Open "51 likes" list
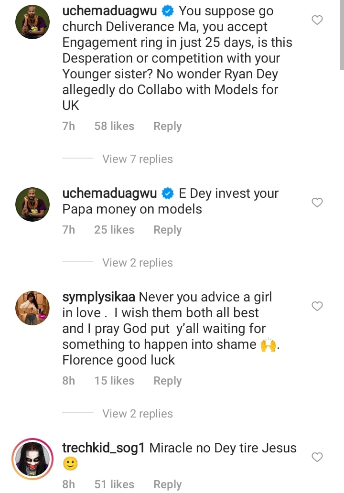Screen dimensions: 344x493 [114, 484]
